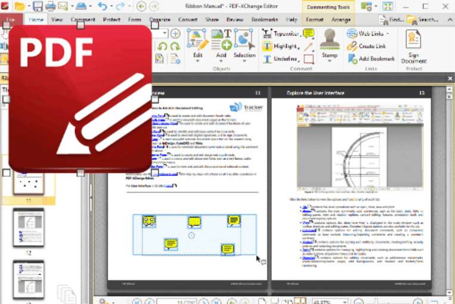Click the document properties page icon with gear
Image resolution: width=455 pixels, height=304 pixels.
click(x=175, y=59)
